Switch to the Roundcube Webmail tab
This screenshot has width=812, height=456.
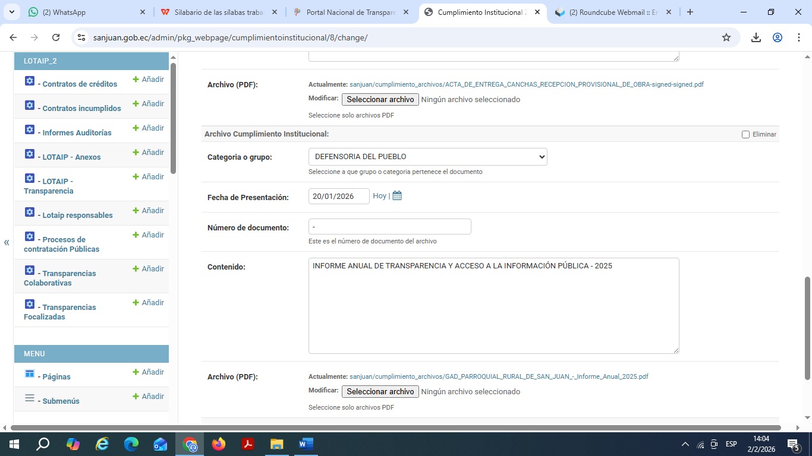pyautogui.click(x=612, y=12)
